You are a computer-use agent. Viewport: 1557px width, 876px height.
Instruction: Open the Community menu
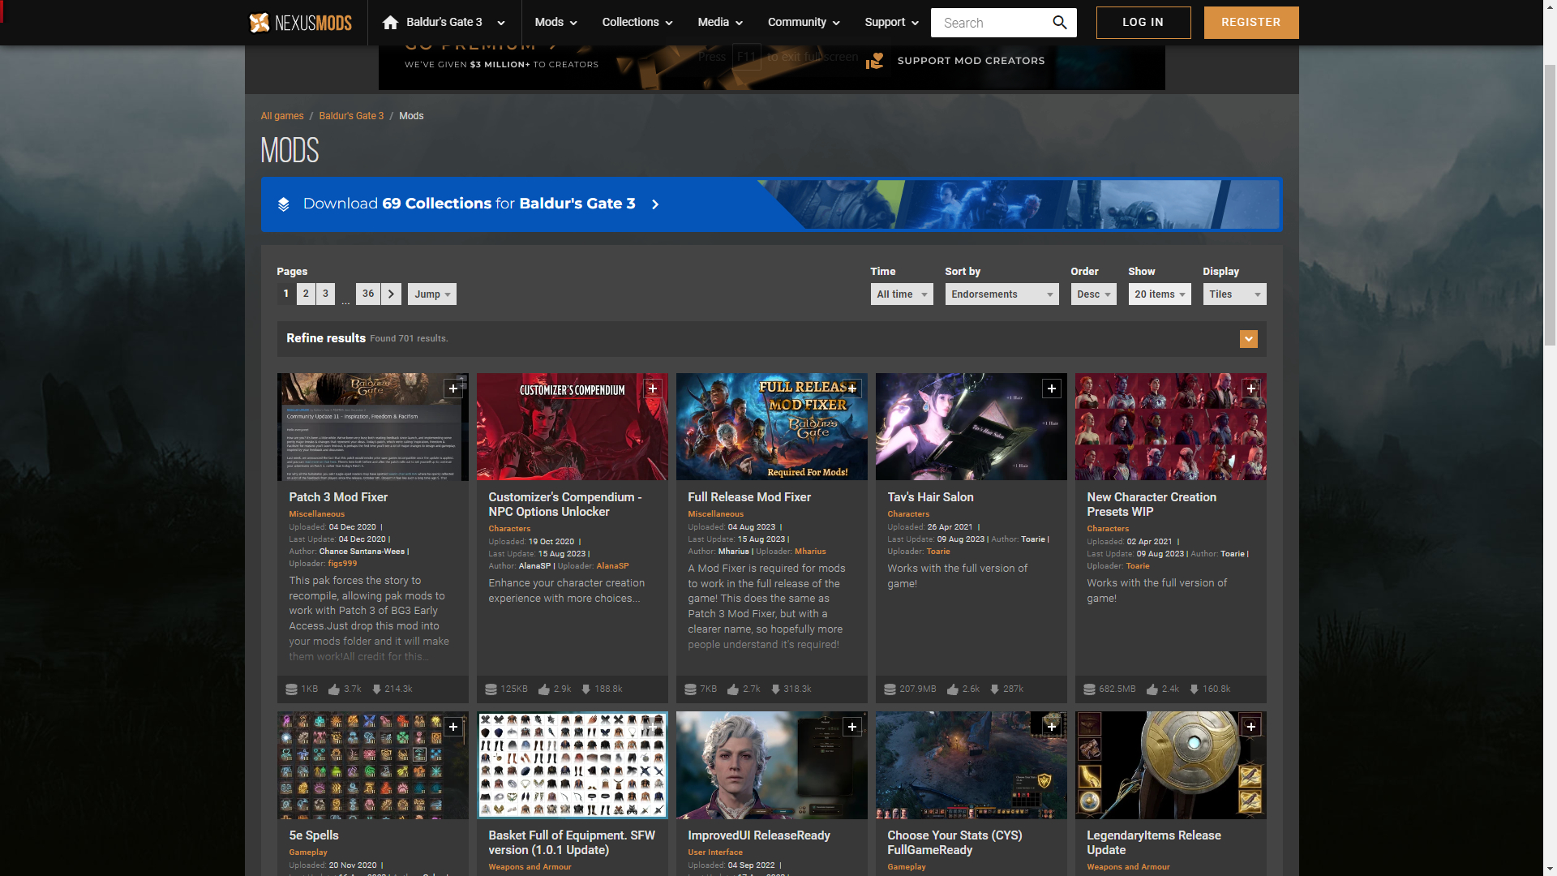(x=804, y=23)
